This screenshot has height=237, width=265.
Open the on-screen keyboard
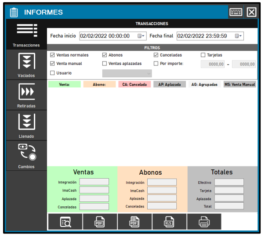(x=236, y=12)
